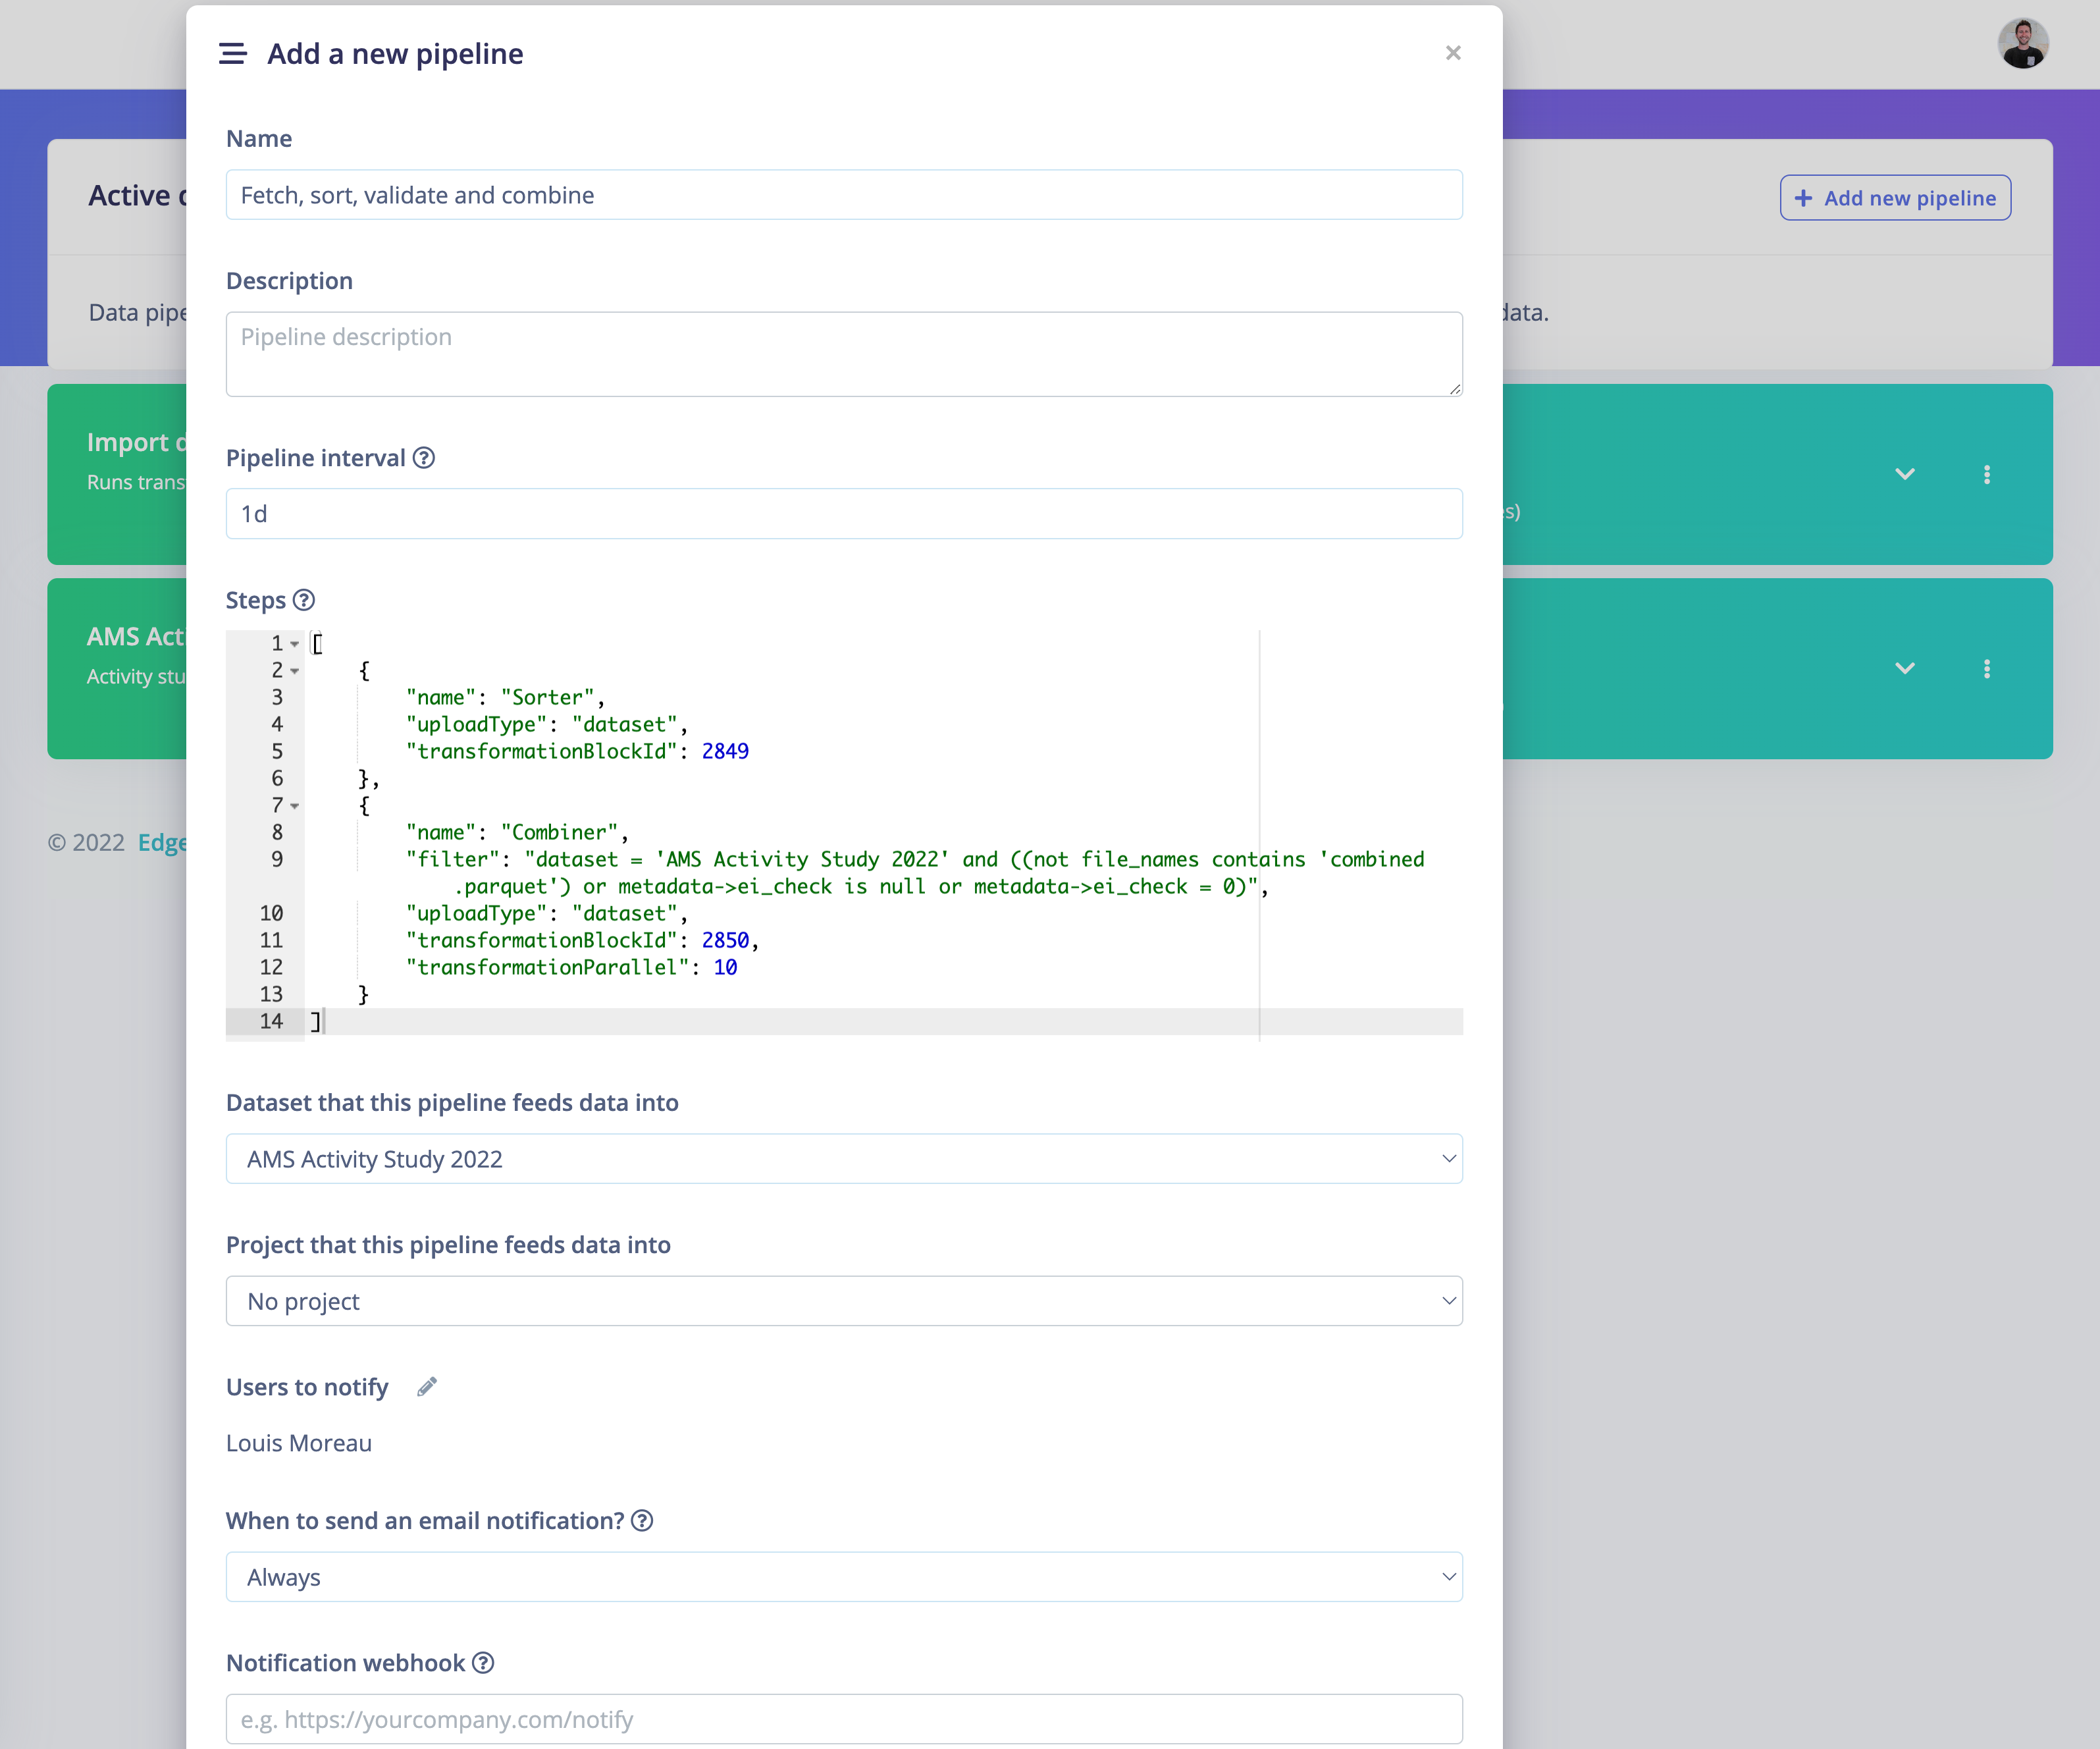Open the No project dropdown
The image size is (2100, 1749).
click(x=844, y=1301)
